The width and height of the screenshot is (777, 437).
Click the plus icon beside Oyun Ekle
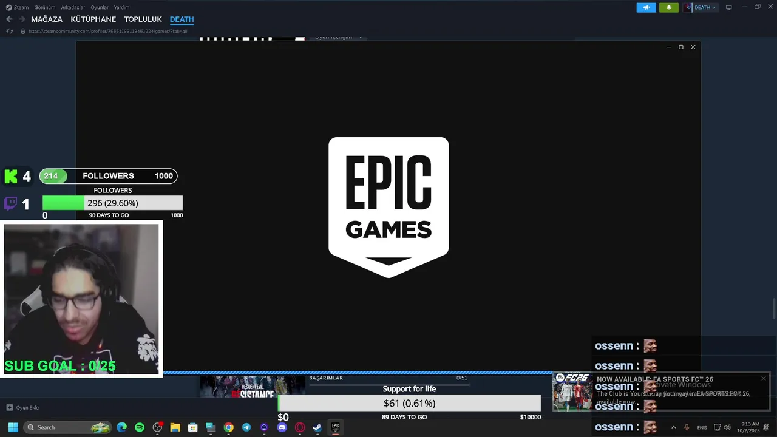[10, 407]
